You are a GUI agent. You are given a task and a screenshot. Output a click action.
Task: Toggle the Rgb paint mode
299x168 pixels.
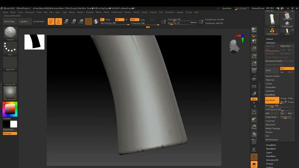click(120, 20)
